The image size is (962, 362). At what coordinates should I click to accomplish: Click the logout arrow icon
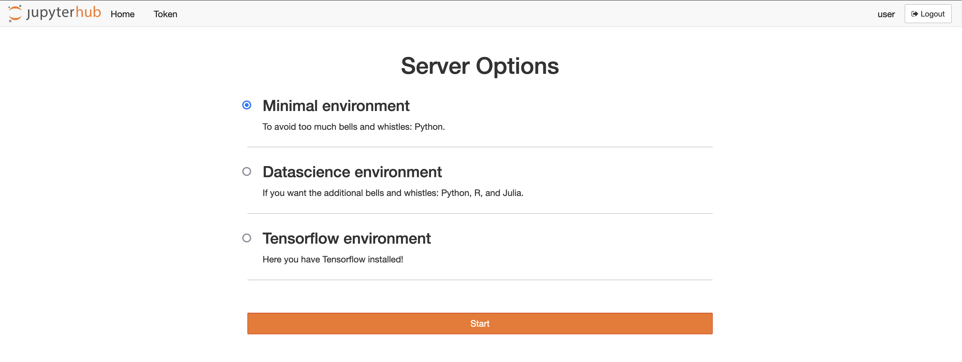(x=915, y=14)
